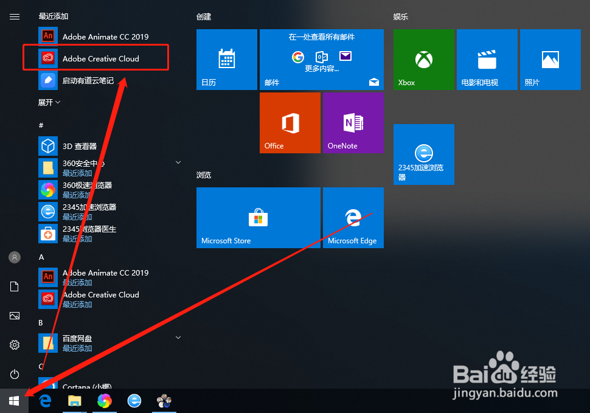Open the Microsoft Store tile
The height and width of the screenshot is (413, 590).
click(x=259, y=217)
